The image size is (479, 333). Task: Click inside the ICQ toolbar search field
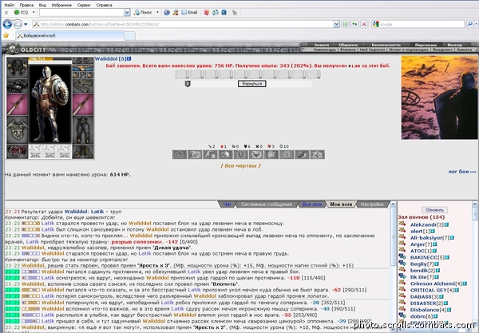[81, 13]
